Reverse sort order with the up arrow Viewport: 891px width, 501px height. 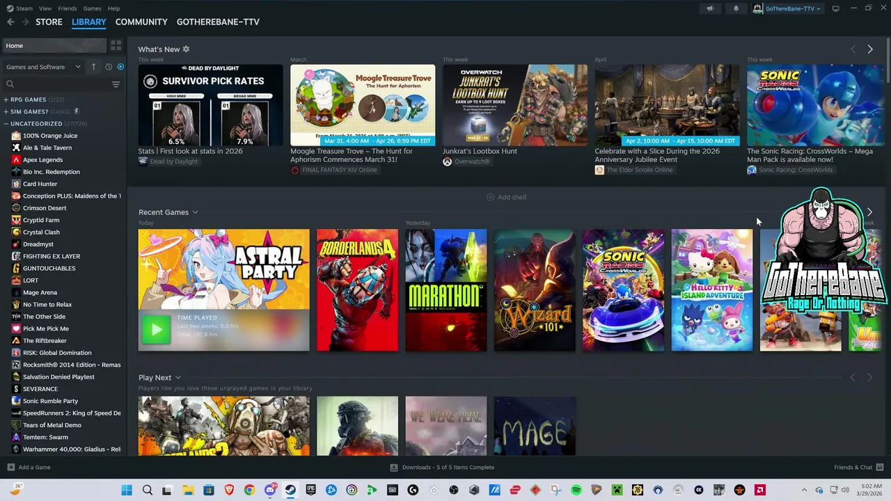[93, 67]
